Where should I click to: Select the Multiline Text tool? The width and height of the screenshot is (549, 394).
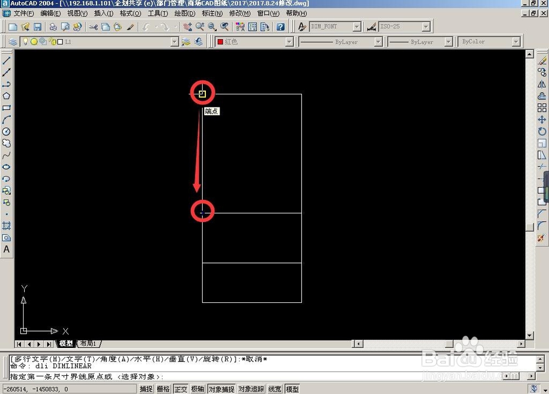click(x=6, y=250)
